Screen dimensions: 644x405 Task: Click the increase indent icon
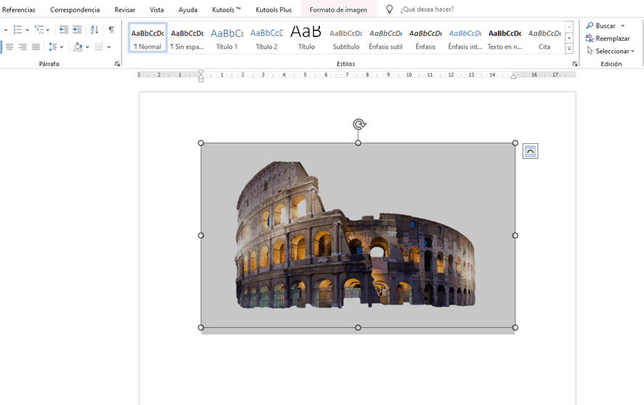click(x=77, y=30)
